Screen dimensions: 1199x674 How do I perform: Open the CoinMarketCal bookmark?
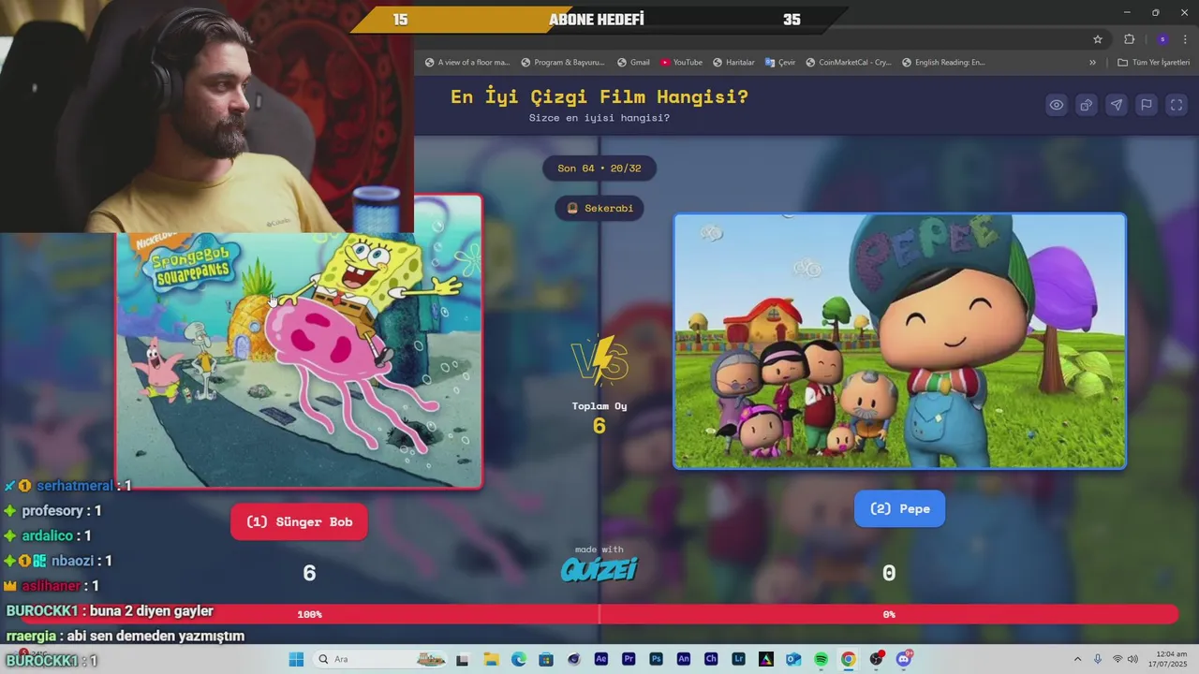pos(849,63)
